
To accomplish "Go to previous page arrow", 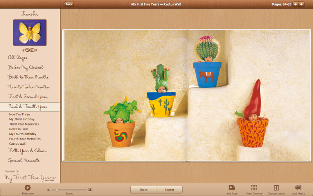I will click(x=295, y=4).
